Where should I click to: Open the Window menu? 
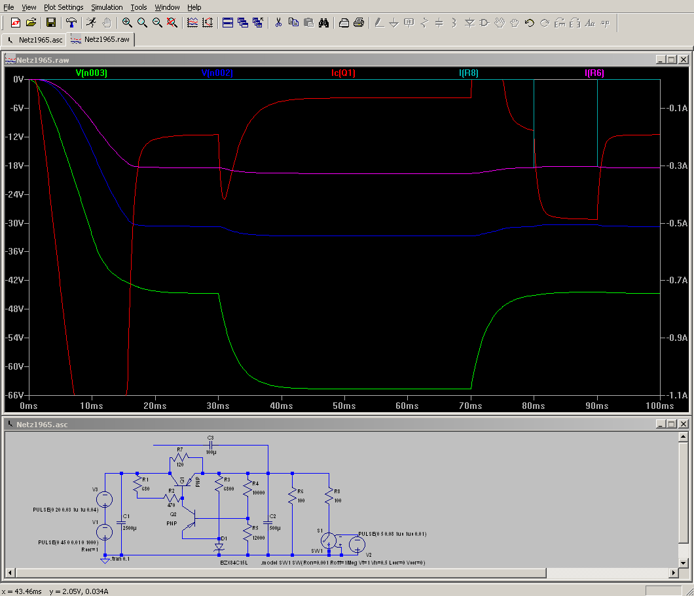pos(167,7)
